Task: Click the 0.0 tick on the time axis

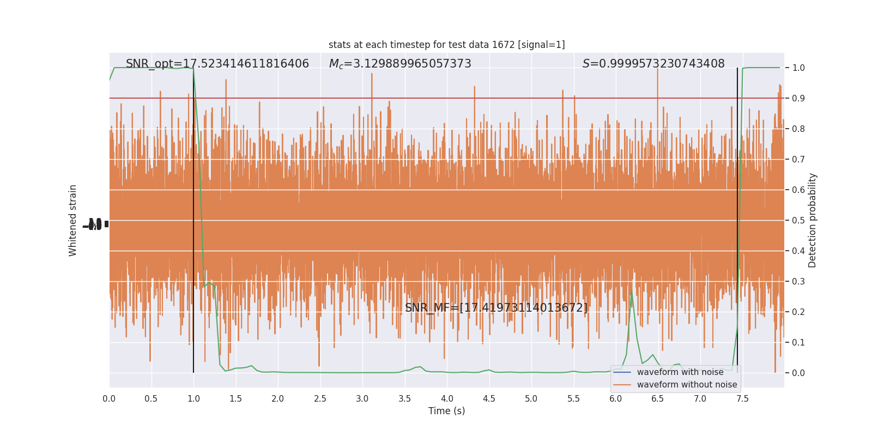Action: tap(109, 398)
